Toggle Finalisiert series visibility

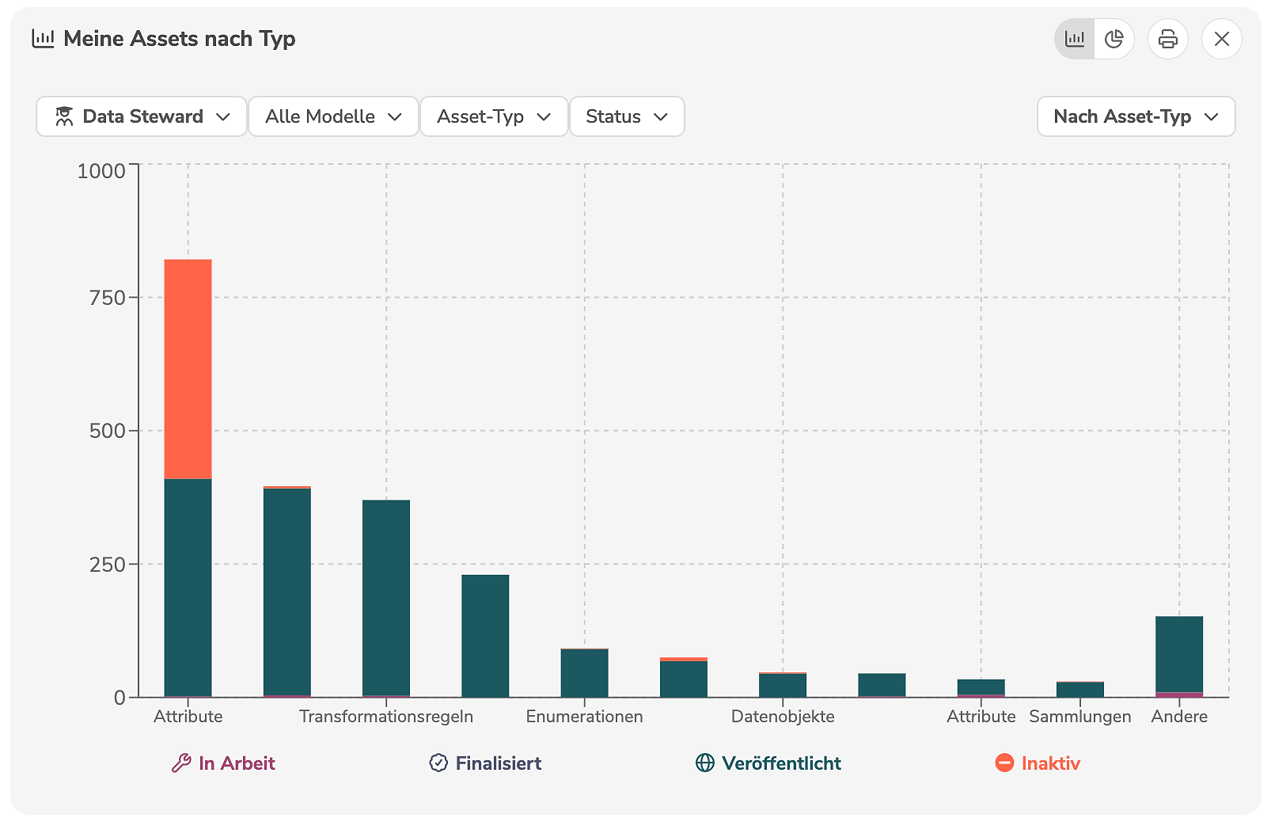click(x=499, y=763)
